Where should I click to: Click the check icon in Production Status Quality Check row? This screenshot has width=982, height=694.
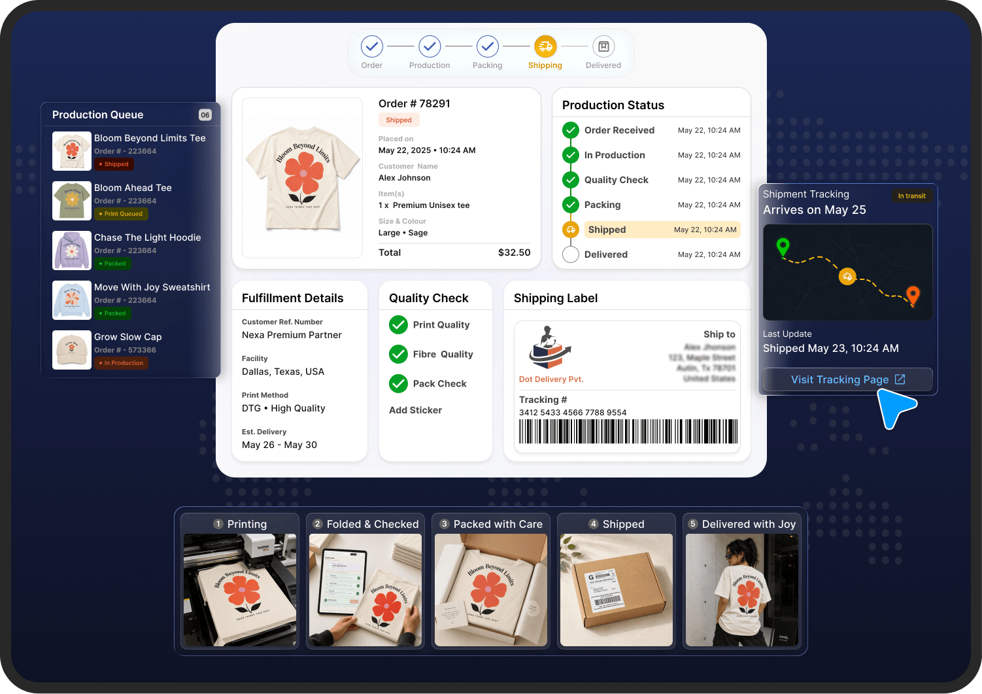[571, 180]
